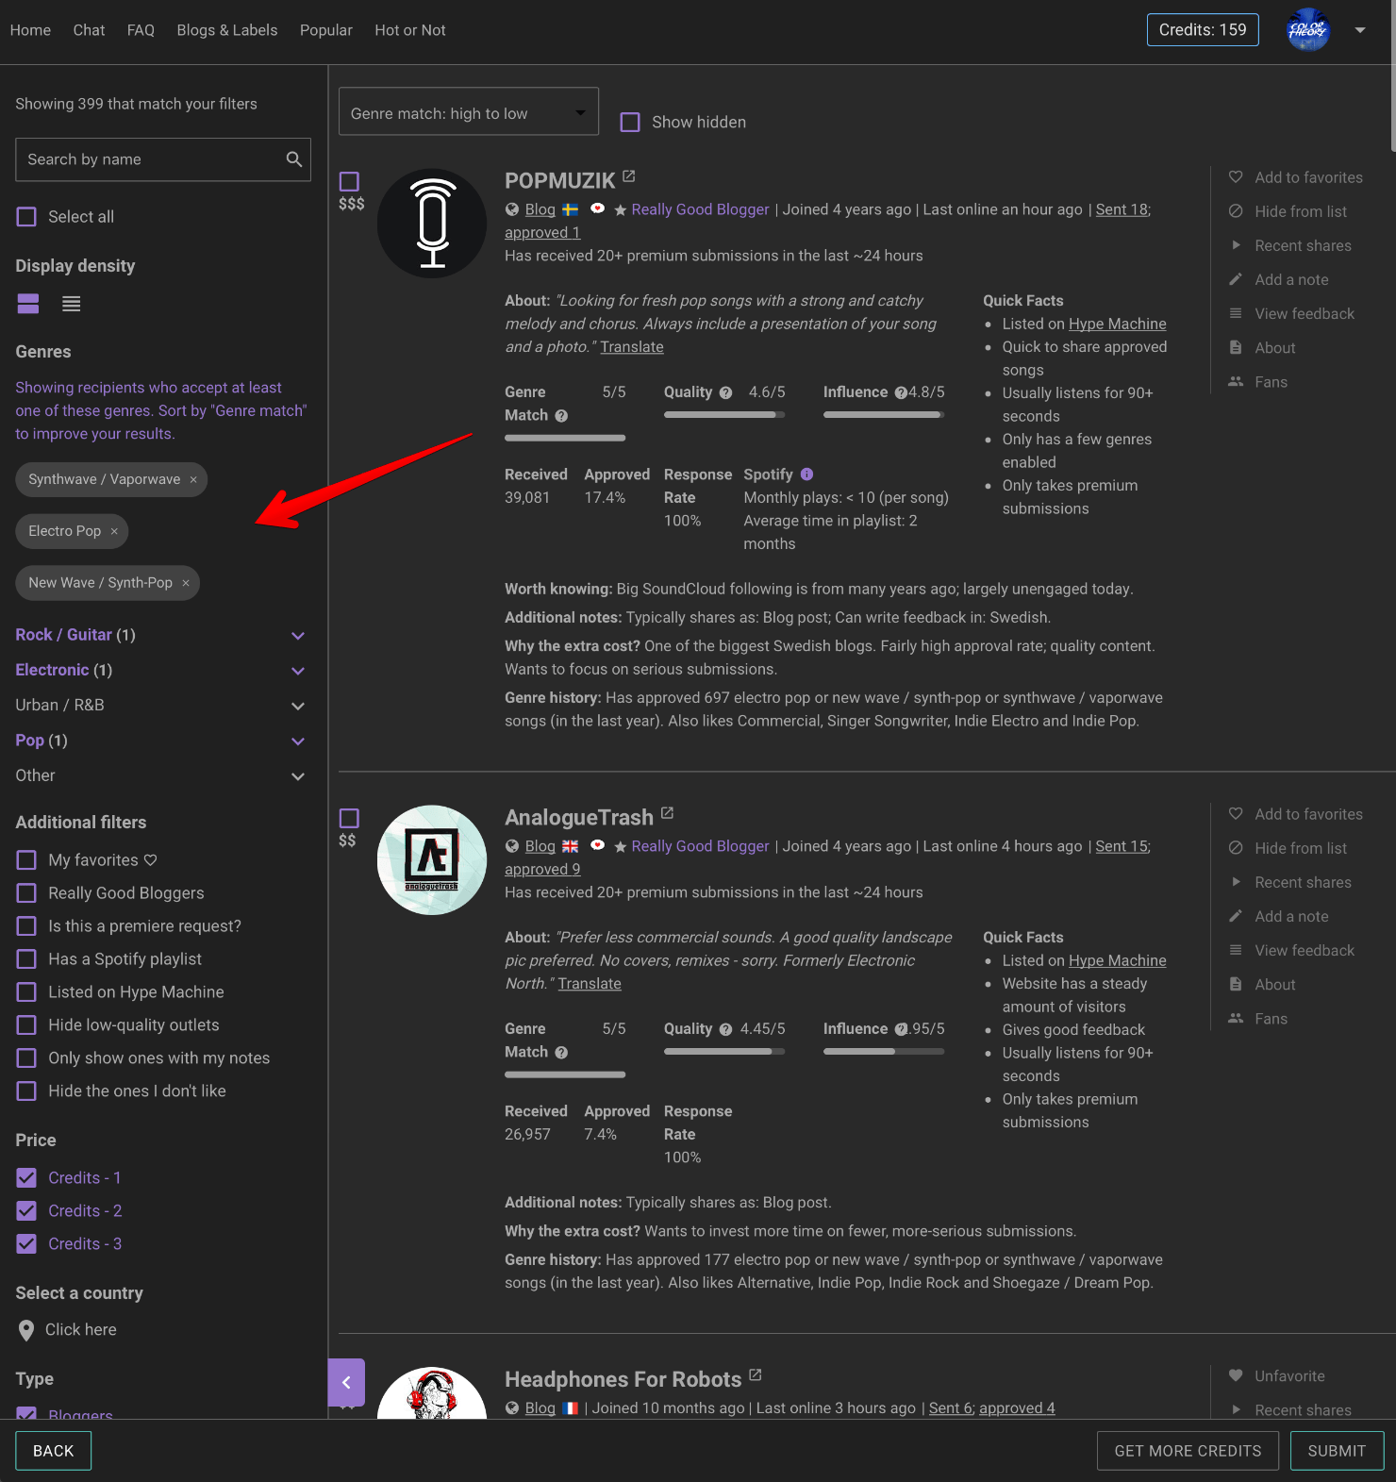Expand the Electronic genre section
The height and width of the screenshot is (1482, 1396).
[x=298, y=671]
